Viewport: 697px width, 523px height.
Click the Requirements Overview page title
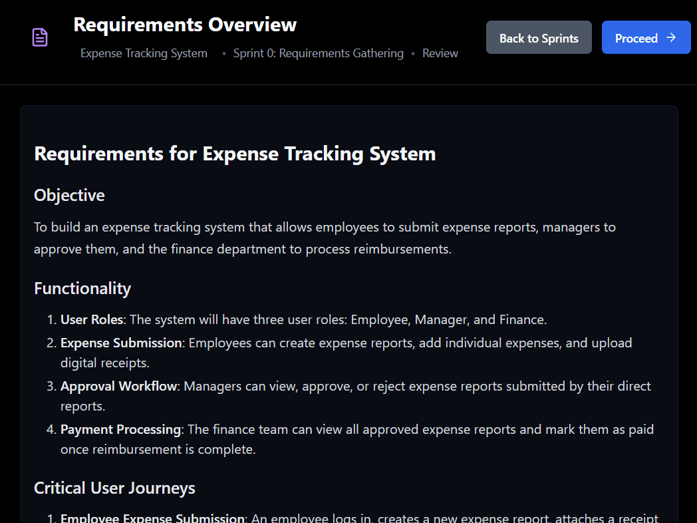[x=185, y=25]
